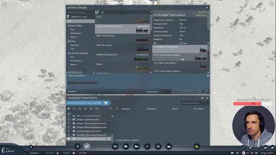Click the camera tool icon
Viewport: 276px width, 155px height.
pos(232,153)
